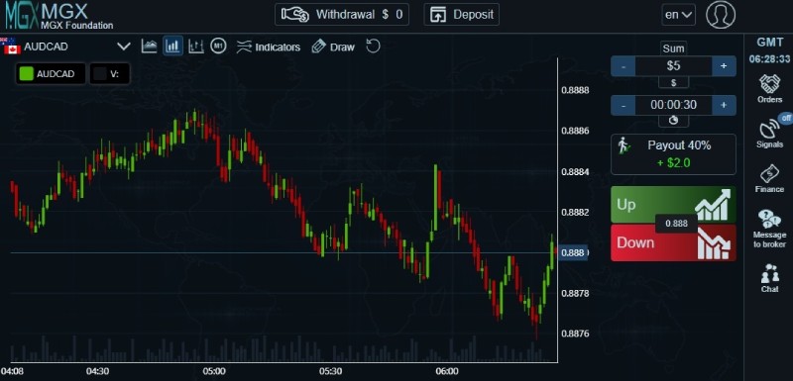Viewport: 793px width, 381px height.
Task: Select the area chart type icon
Action: (150, 47)
